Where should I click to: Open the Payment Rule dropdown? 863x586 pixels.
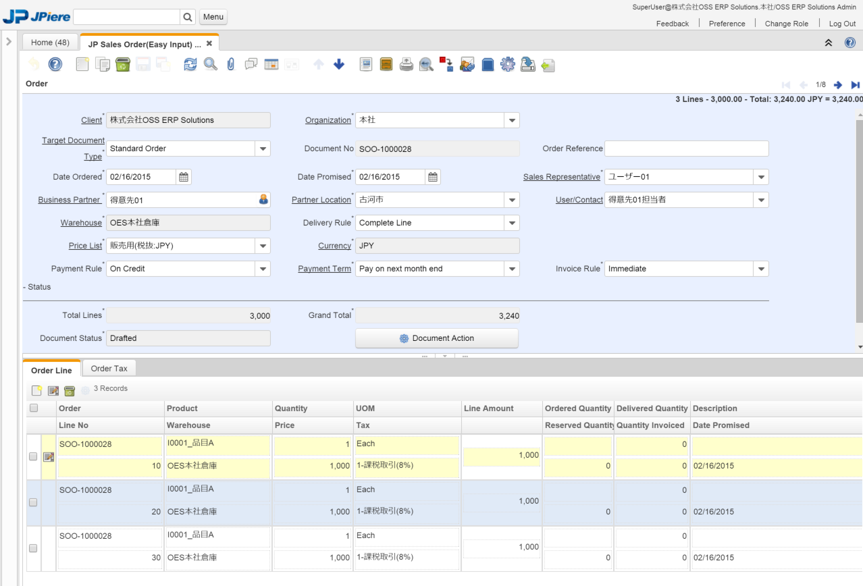[263, 269]
